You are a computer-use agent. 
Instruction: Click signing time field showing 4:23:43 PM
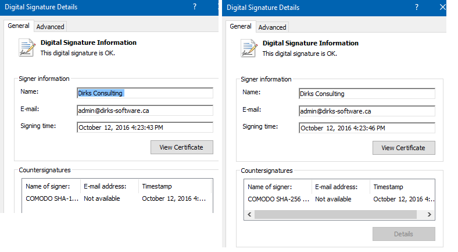[145, 127]
